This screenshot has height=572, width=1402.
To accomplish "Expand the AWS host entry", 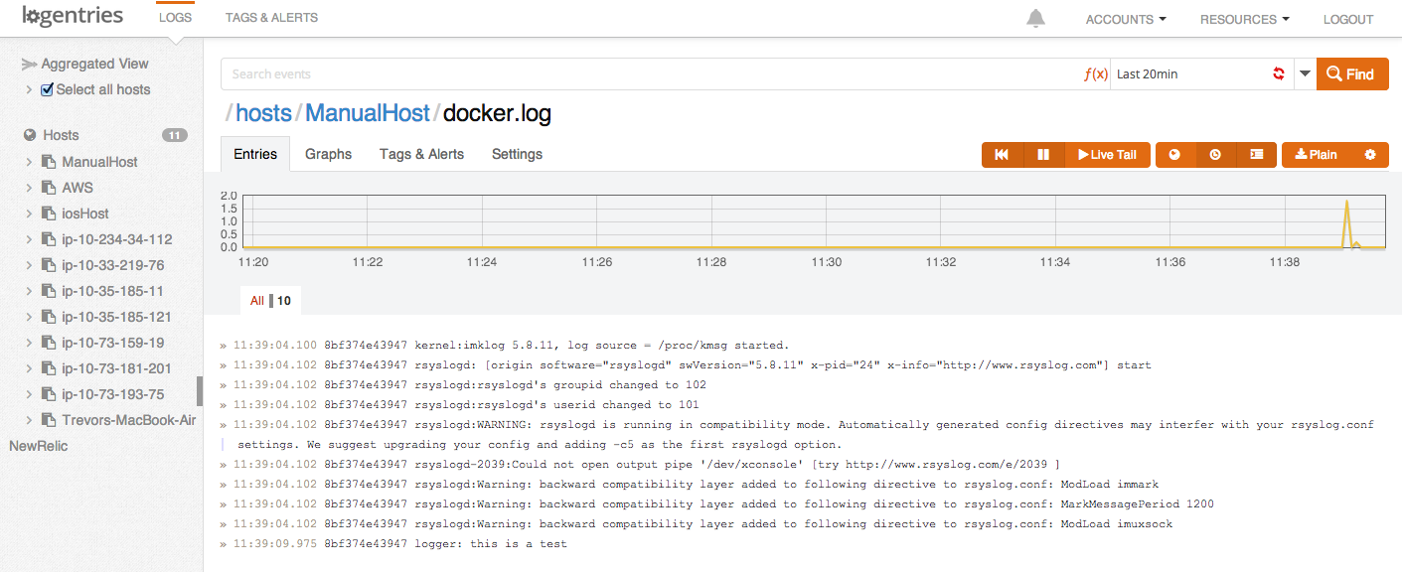I will point(29,188).
